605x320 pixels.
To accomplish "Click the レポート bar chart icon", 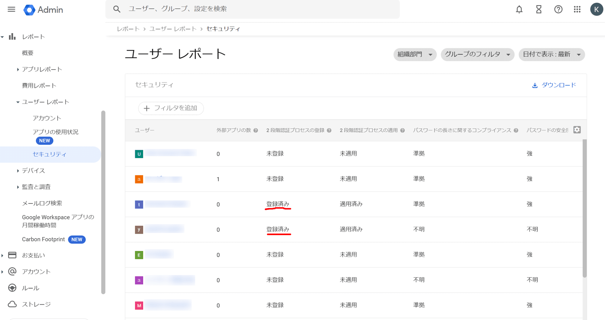I will click(x=12, y=37).
